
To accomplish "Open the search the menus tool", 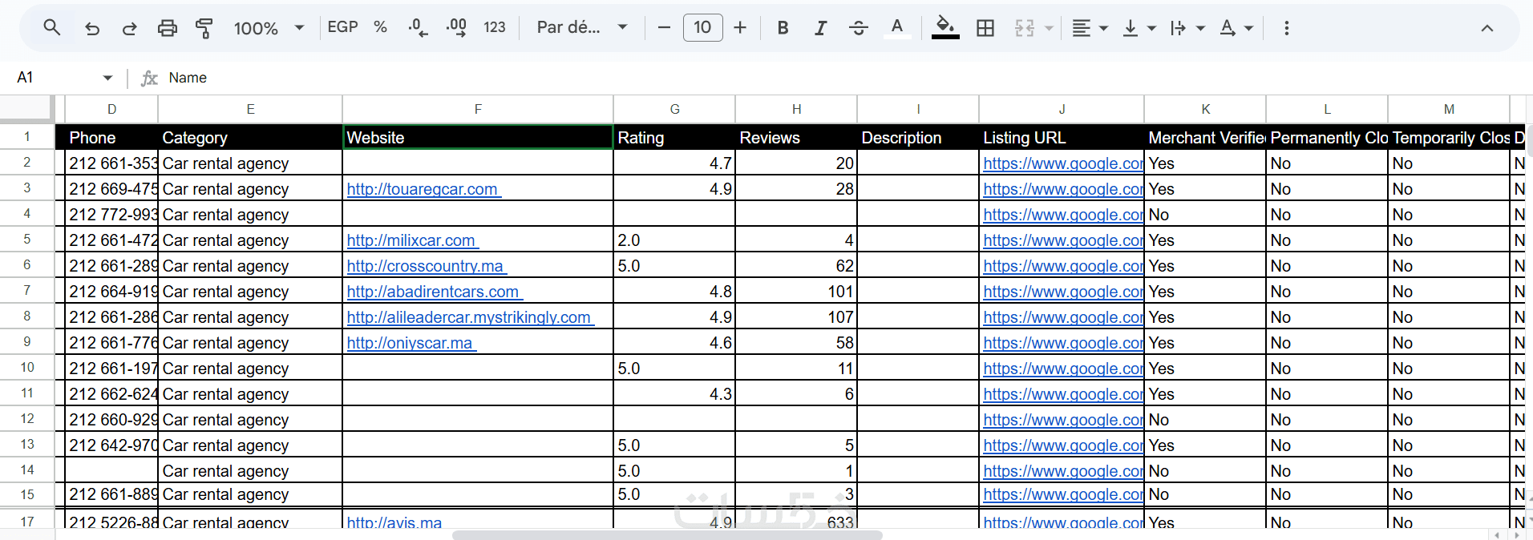I will click(x=52, y=28).
